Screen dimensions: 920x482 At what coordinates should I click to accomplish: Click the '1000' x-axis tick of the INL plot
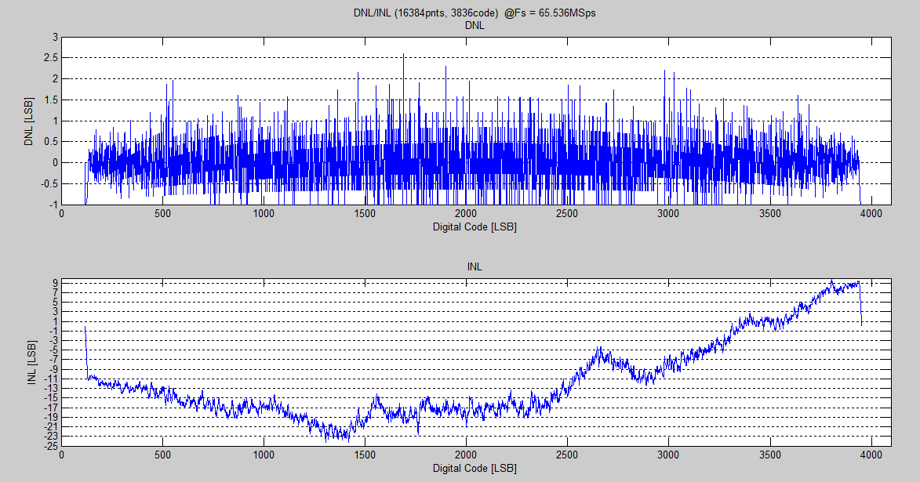[264, 455]
